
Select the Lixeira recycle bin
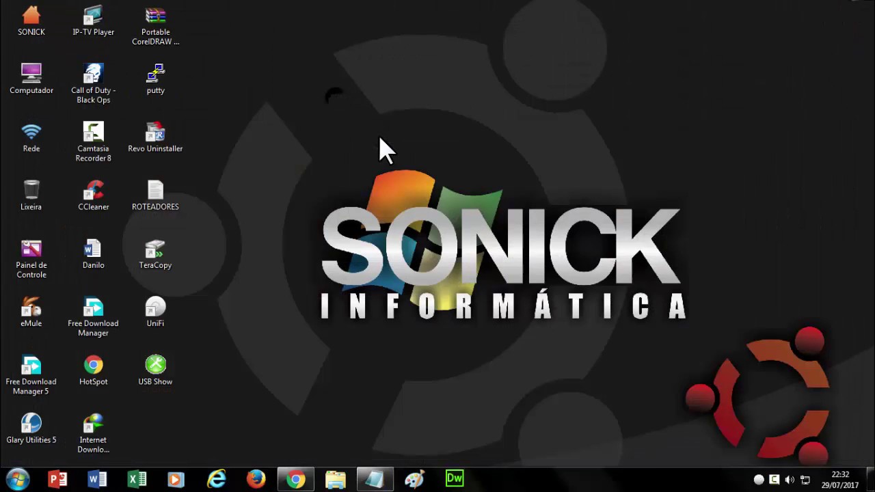click(x=31, y=195)
